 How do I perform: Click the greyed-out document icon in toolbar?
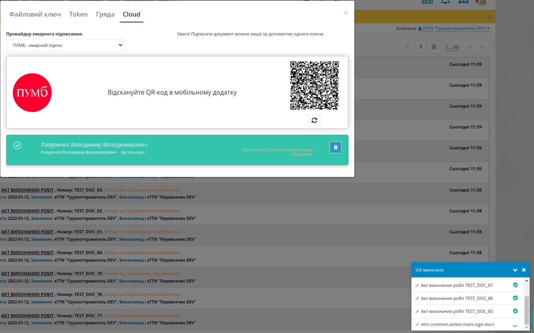click(408, 47)
